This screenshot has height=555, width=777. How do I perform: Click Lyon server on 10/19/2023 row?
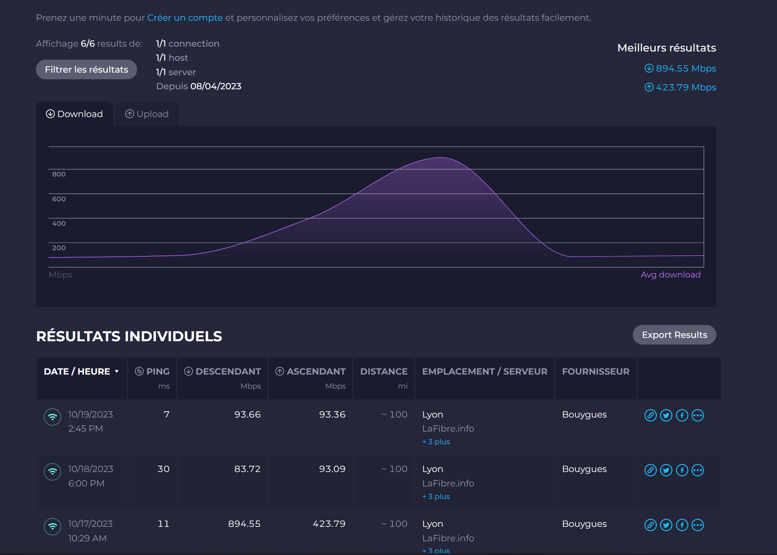pos(433,415)
